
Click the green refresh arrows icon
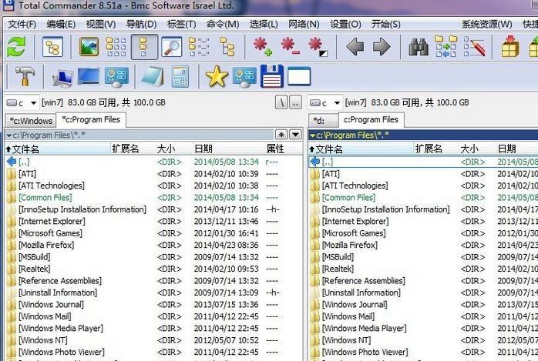(x=16, y=47)
